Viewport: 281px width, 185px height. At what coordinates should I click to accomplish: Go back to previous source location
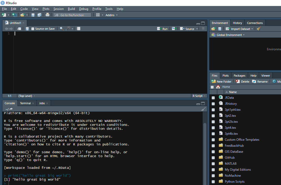[7, 29]
